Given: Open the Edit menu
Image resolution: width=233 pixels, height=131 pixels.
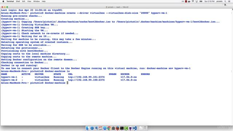Looking at the screenshot, I should 23,1.
